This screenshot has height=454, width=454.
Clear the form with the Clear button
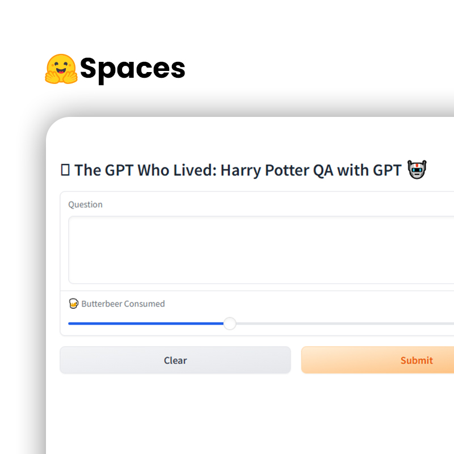pyautogui.click(x=175, y=360)
